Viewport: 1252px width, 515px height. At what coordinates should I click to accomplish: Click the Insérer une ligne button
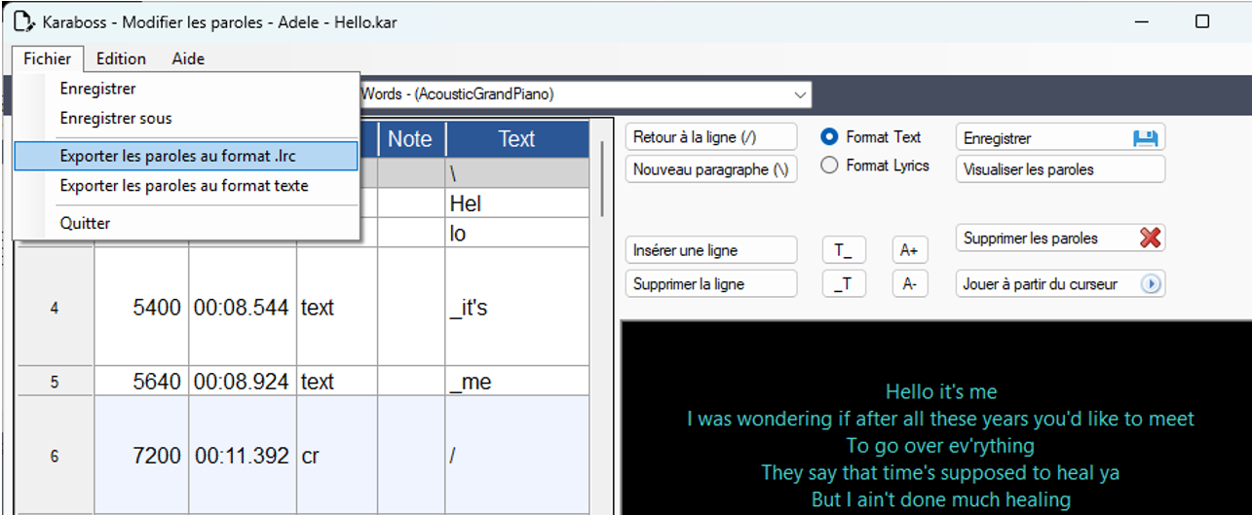tap(710, 251)
